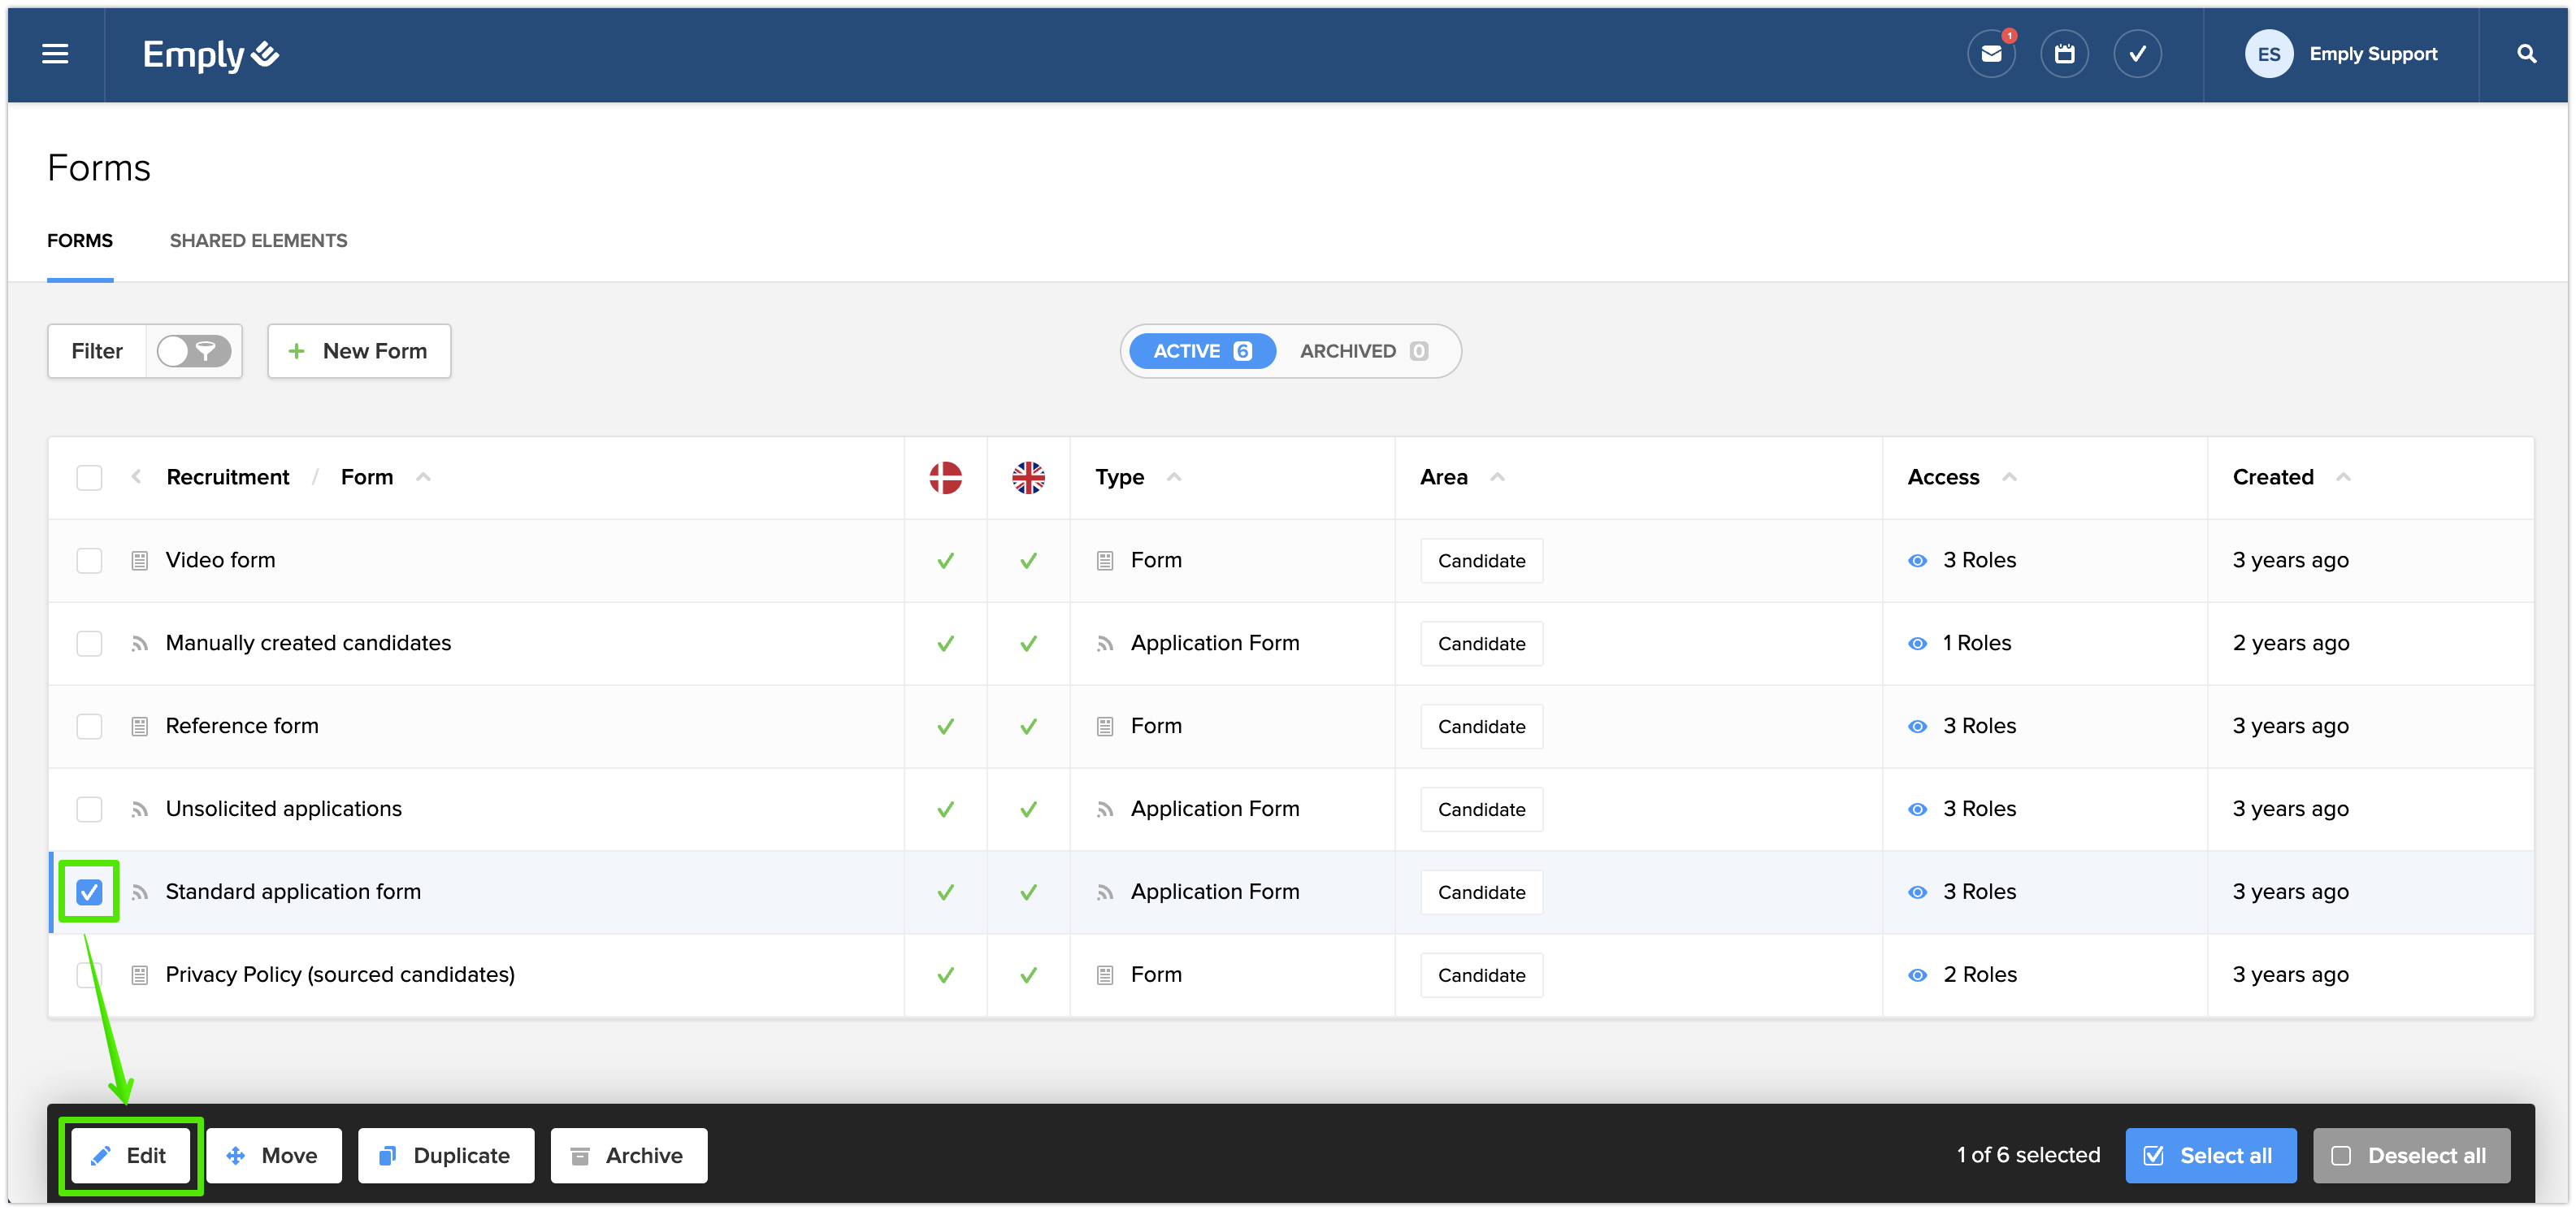This screenshot has width=2576, height=1211.
Task: Click eye icon beside 1 Roles
Action: pyautogui.click(x=1917, y=643)
